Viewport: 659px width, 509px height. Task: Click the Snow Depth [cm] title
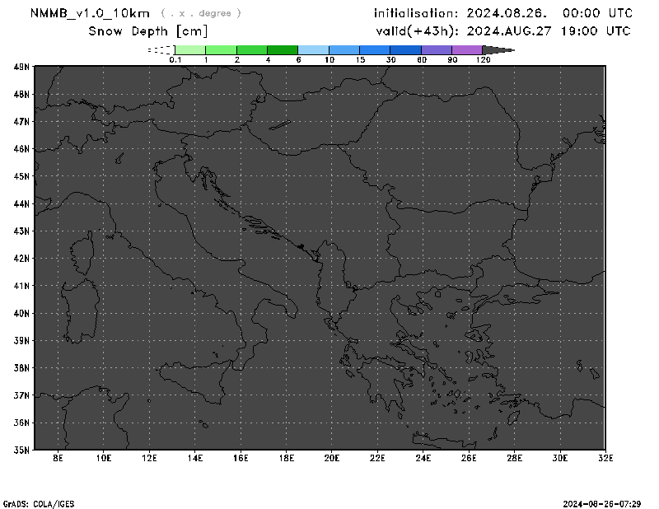click(148, 31)
